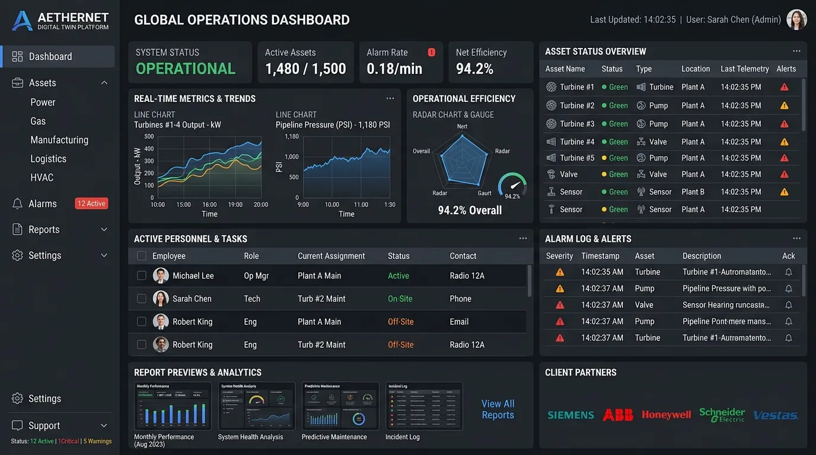Click the red alert triangle for Turbine #1
This screenshot has height=455, width=816.
pos(784,87)
